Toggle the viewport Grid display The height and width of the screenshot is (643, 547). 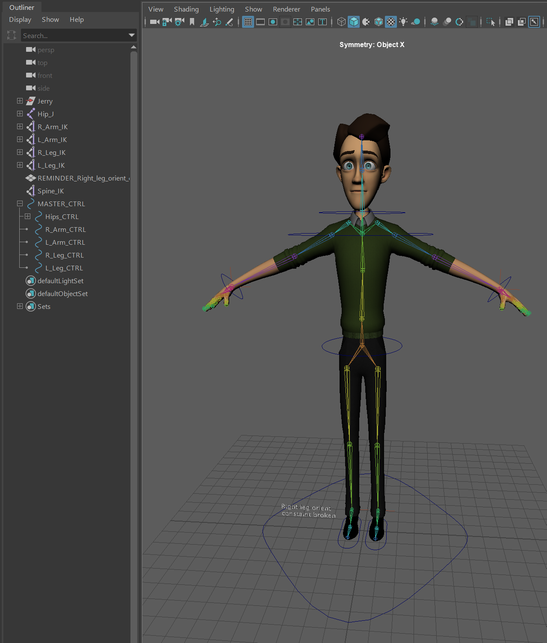(x=248, y=22)
